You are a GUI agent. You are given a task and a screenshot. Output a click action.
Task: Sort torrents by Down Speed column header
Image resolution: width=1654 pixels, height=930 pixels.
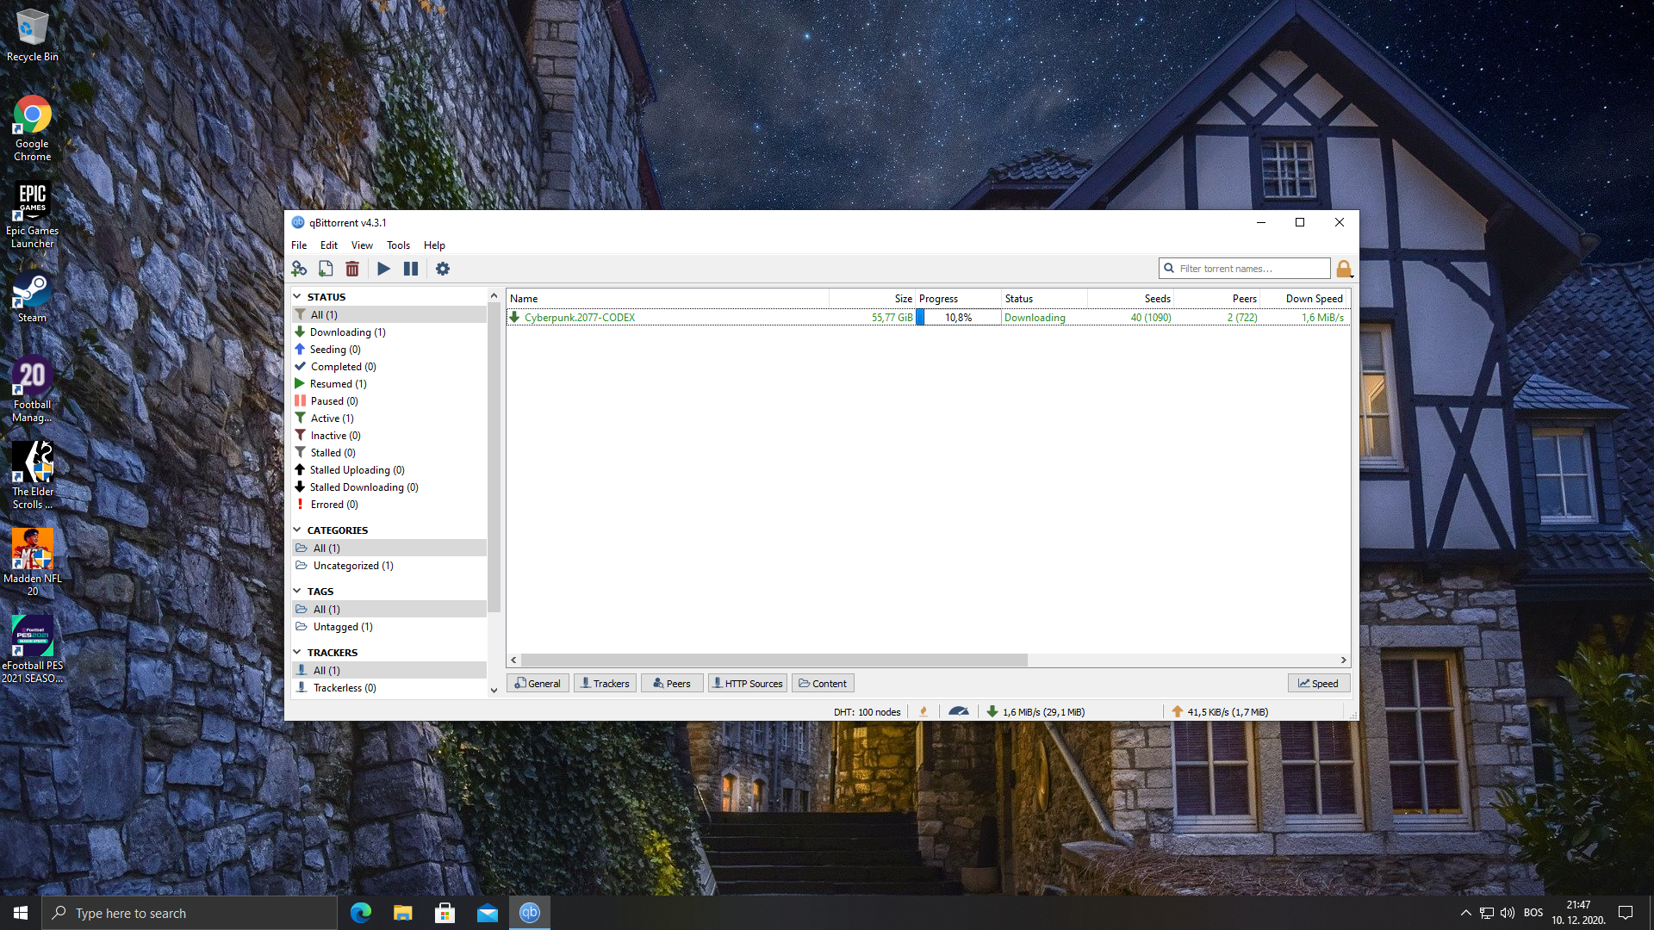pos(1304,298)
